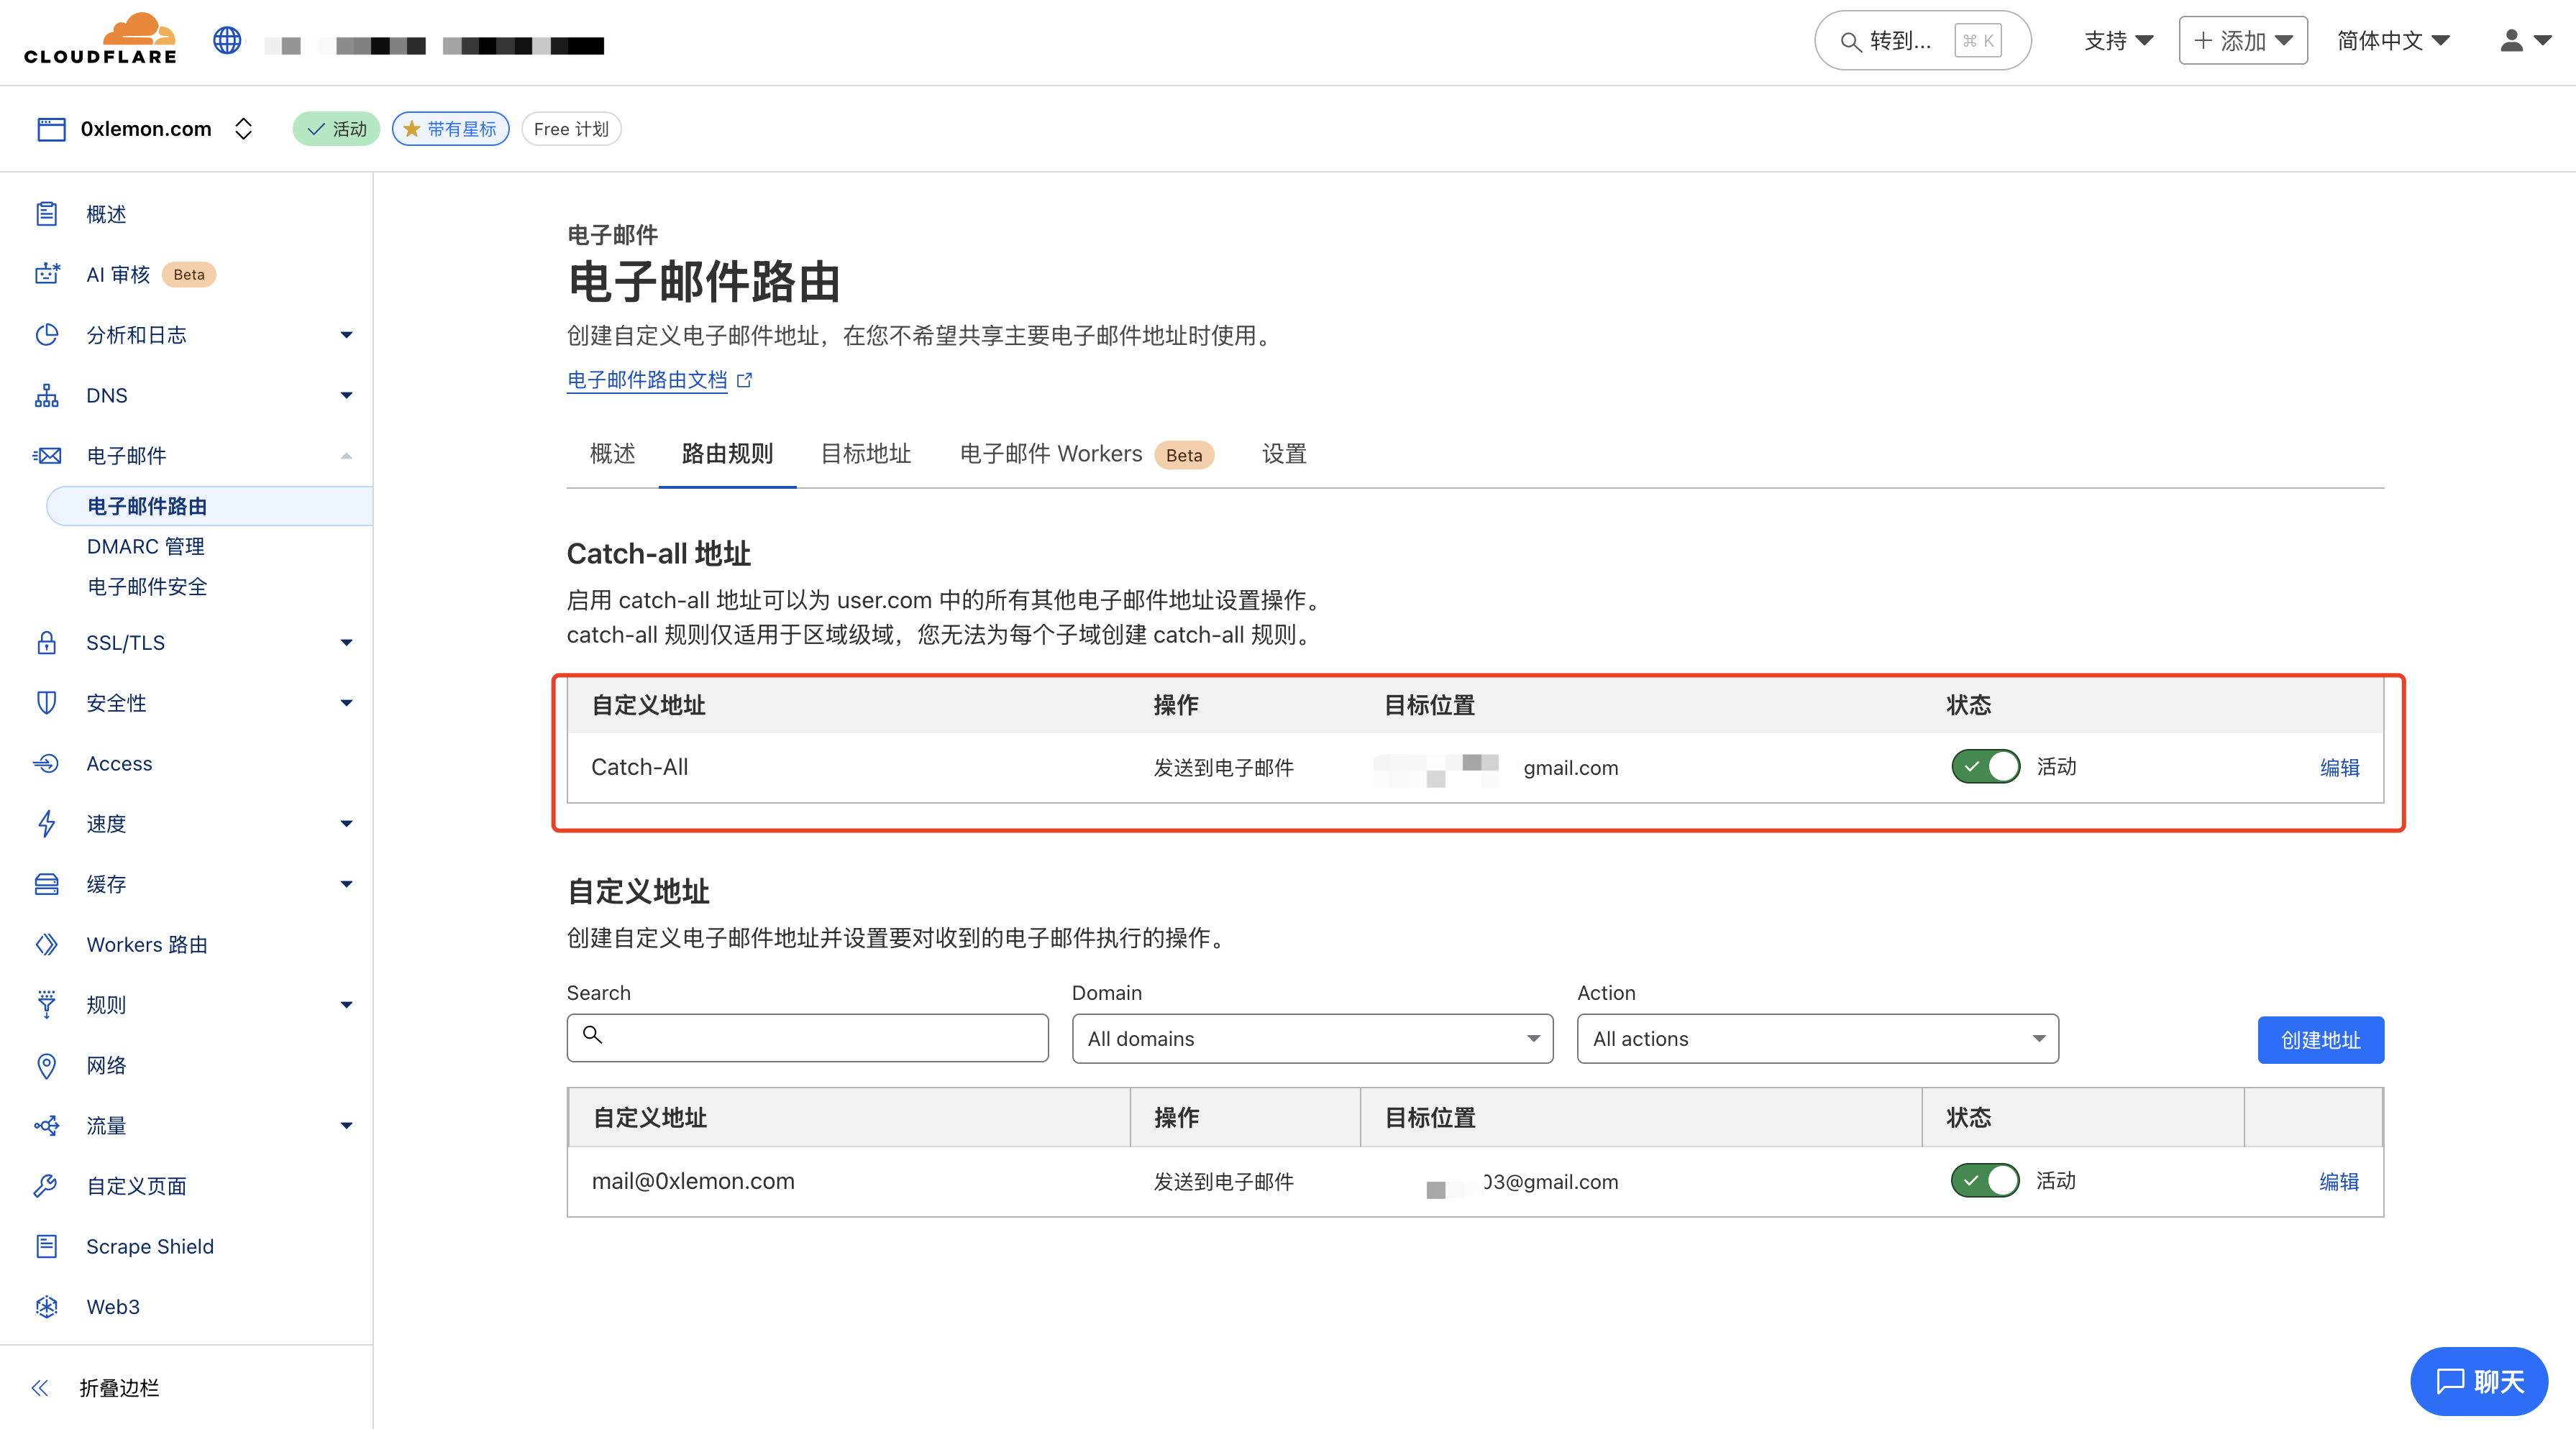Collapse the 电子邮件 sidebar section arrow

click(346, 456)
